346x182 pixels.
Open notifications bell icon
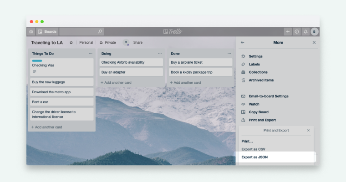click(305, 31)
